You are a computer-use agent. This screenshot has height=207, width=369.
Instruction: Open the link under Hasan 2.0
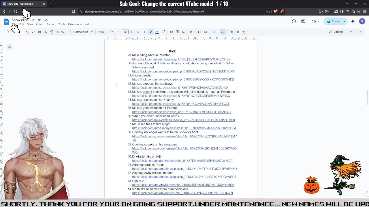[x=183, y=185]
